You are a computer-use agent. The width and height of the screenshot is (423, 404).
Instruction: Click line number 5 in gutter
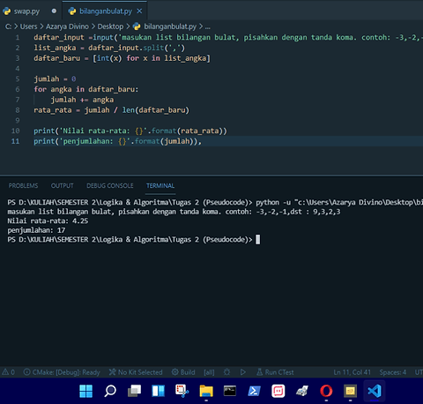[18, 79]
